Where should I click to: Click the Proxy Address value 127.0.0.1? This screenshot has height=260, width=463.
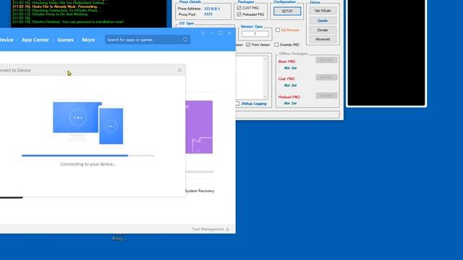click(212, 9)
